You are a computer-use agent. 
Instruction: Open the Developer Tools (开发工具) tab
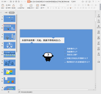61,2
